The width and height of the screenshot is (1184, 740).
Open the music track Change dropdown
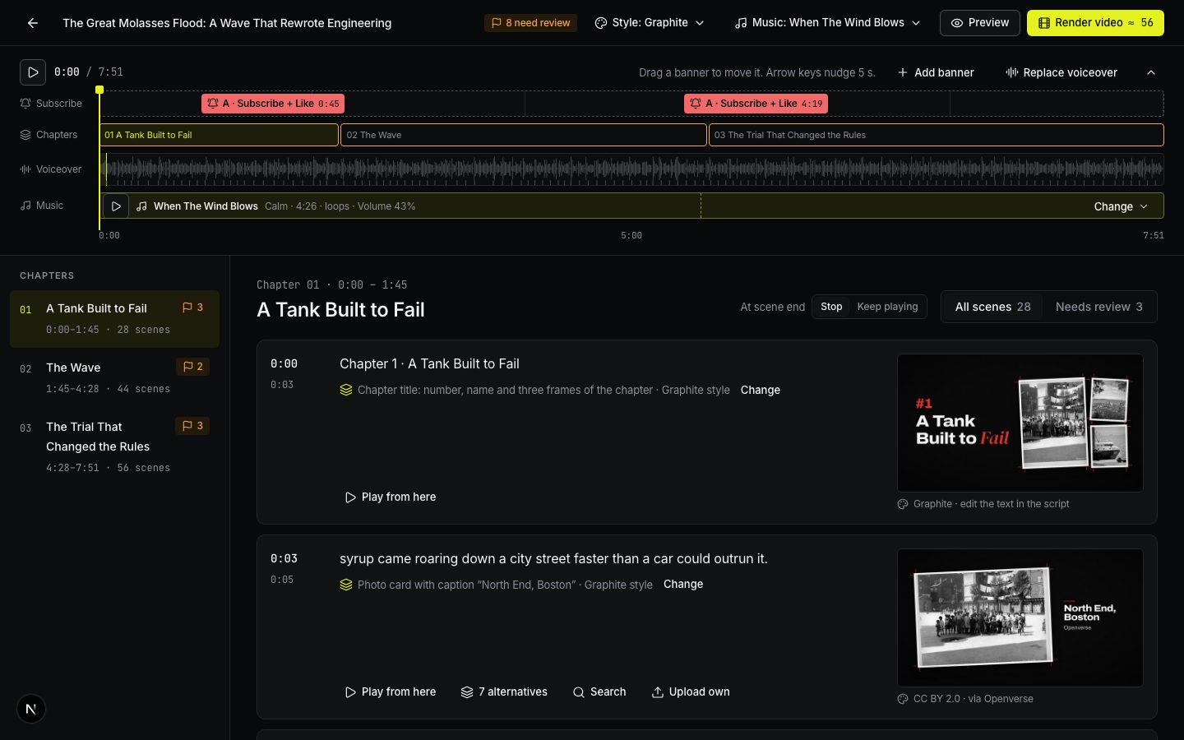point(1120,206)
